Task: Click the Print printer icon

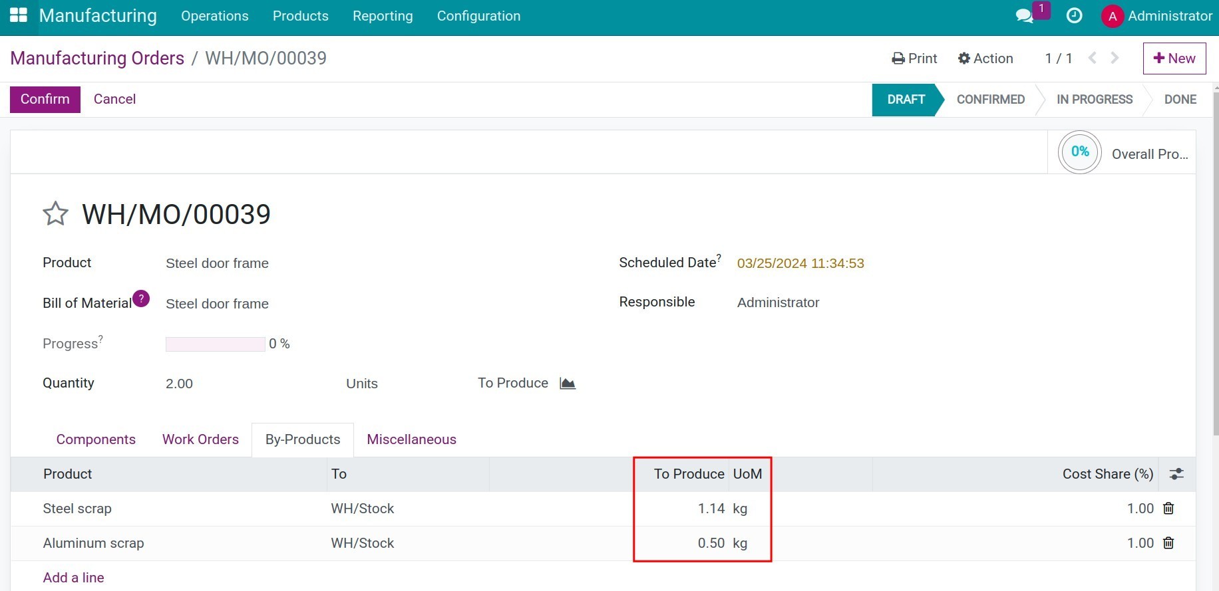Action: pos(898,59)
